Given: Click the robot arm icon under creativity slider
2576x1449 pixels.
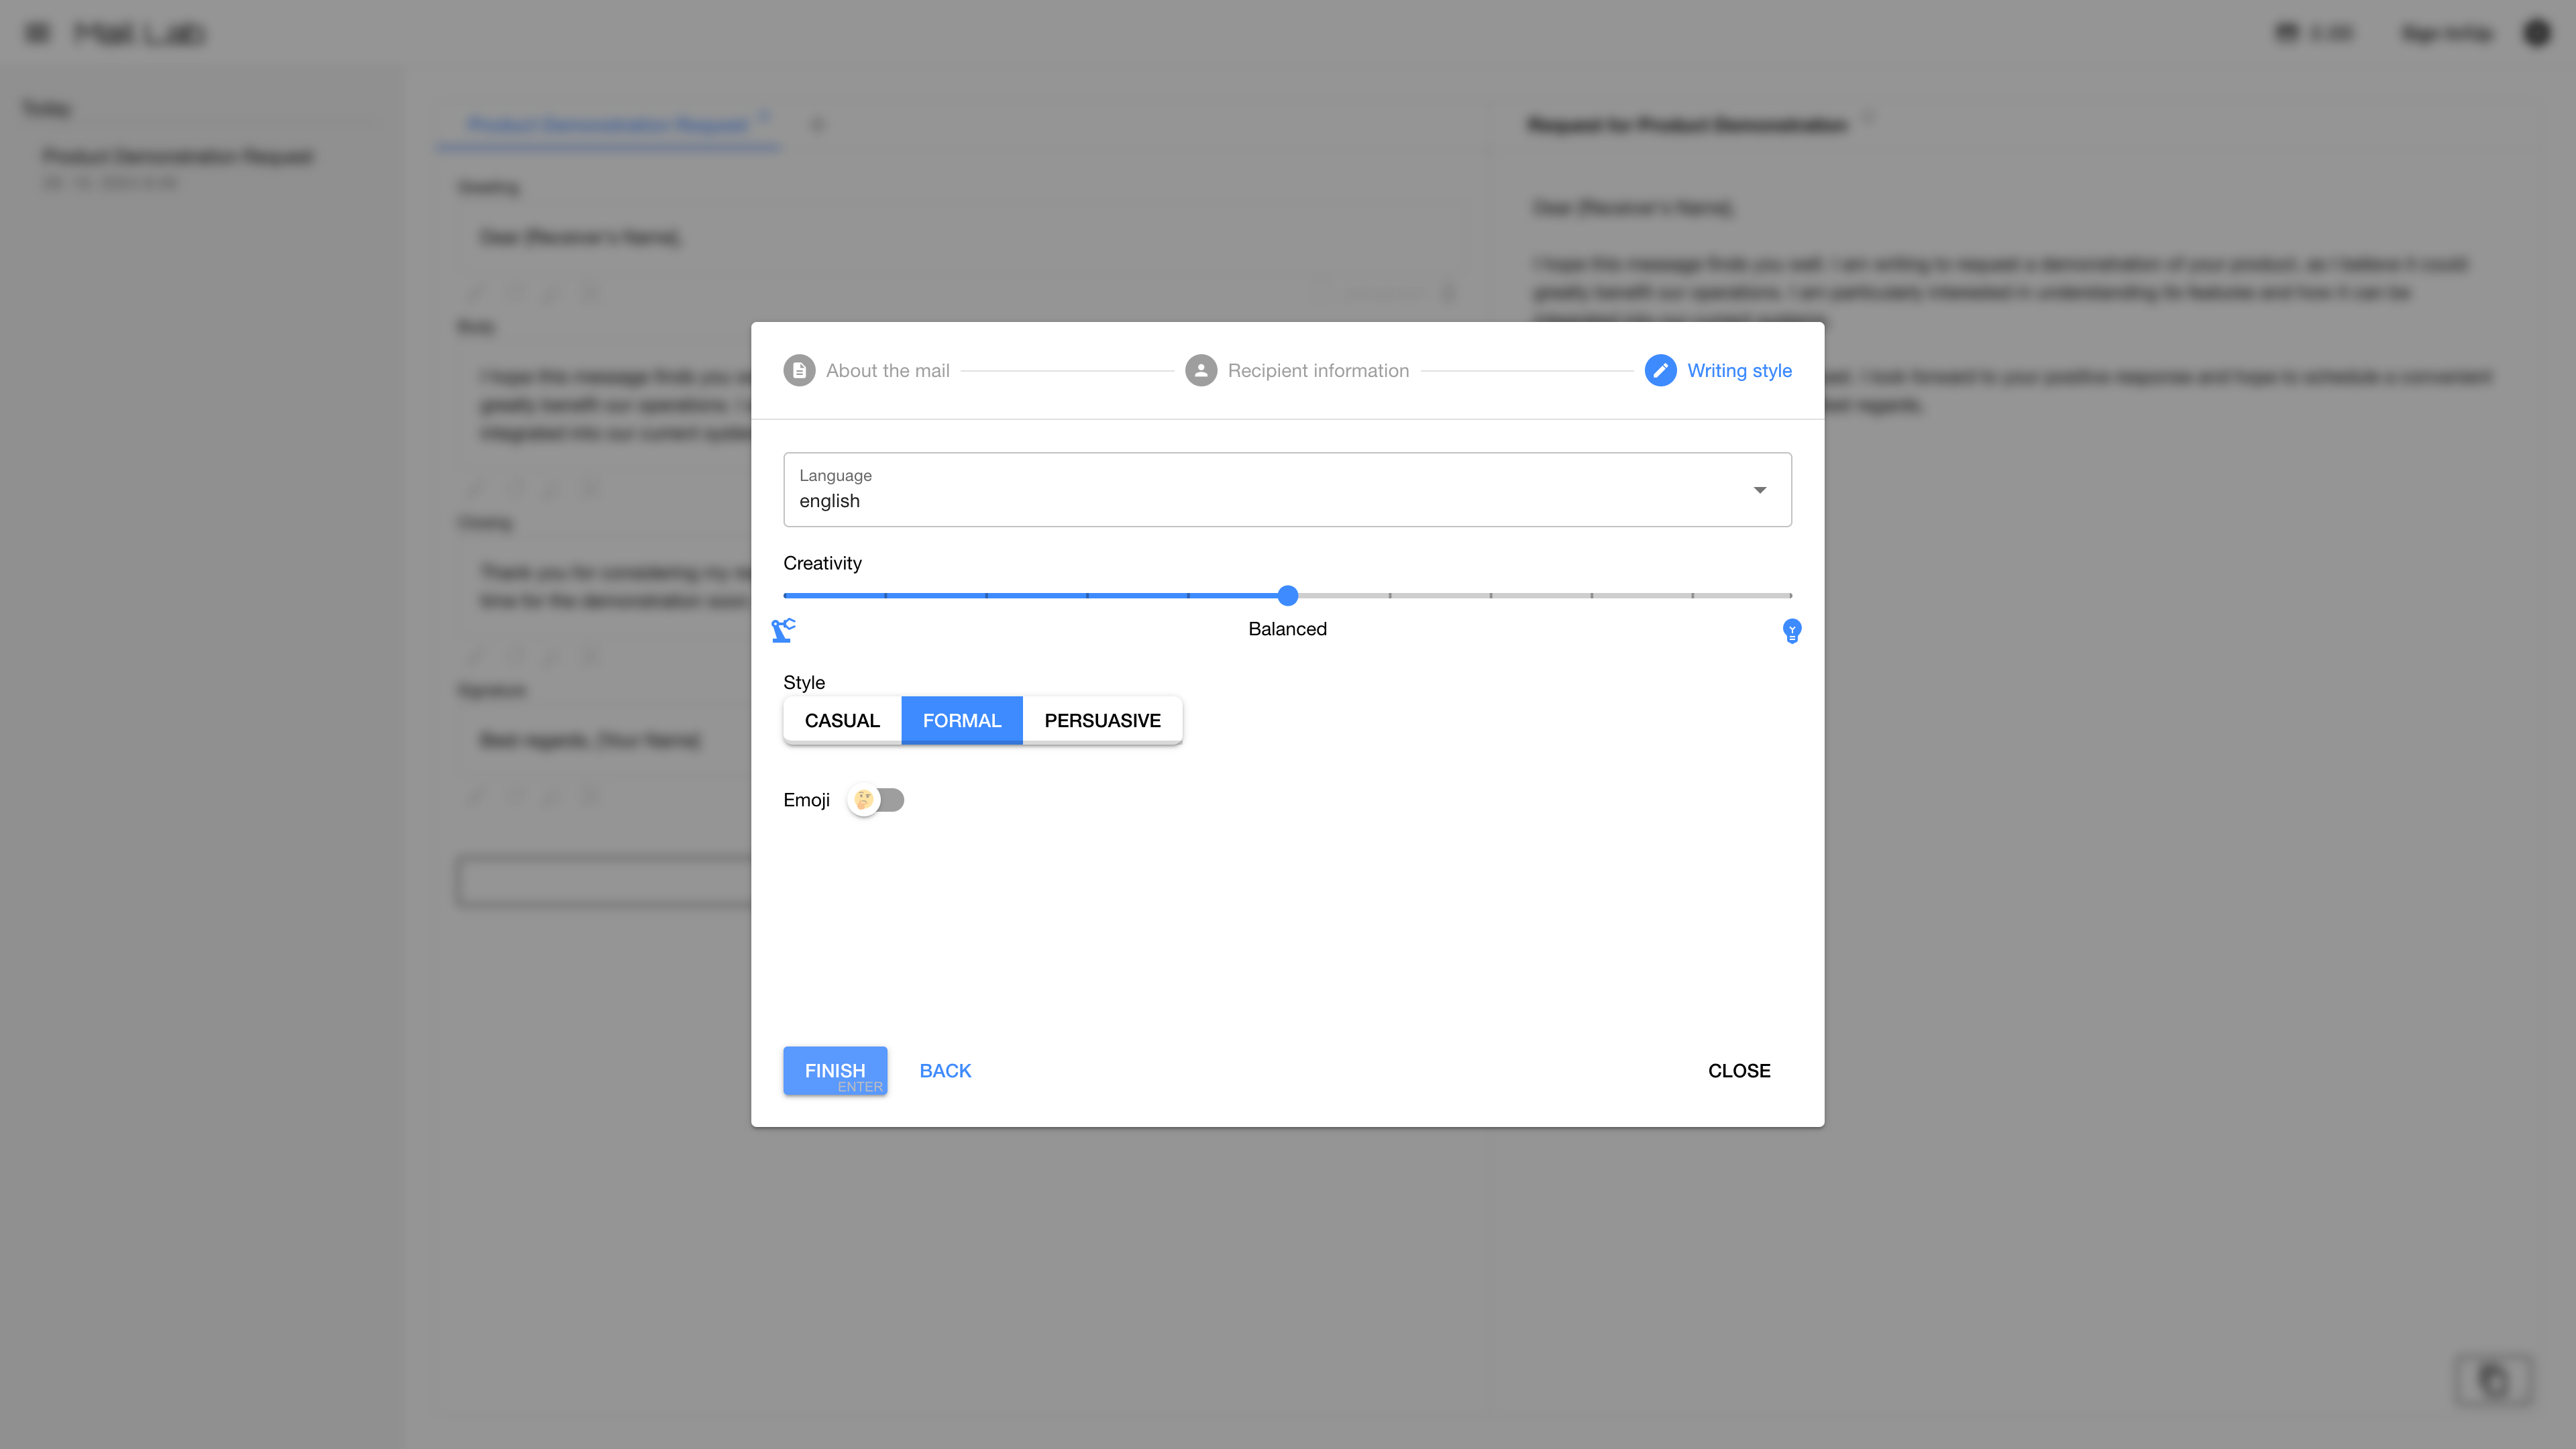Looking at the screenshot, I should [783, 630].
